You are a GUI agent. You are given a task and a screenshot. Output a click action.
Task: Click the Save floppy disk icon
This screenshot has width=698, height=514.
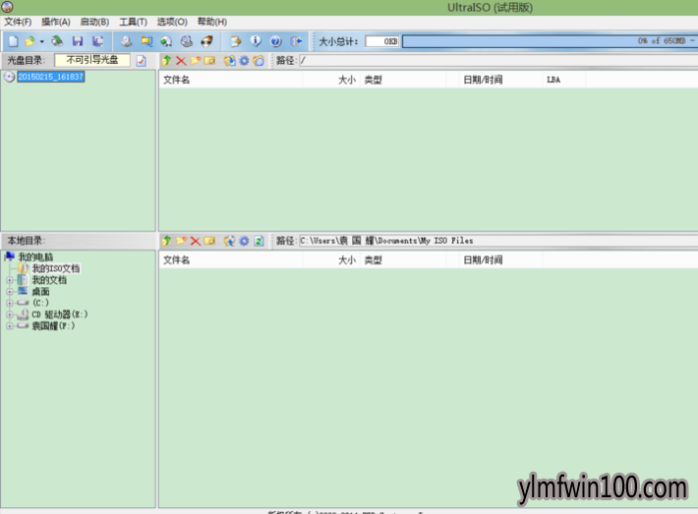click(x=78, y=41)
